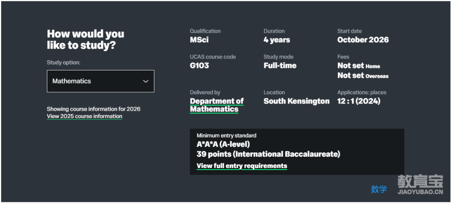Image resolution: width=452 pixels, height=204 pixels.
Task: Click the 39 points International Baccalaureate line
Action: coord(268,155)
